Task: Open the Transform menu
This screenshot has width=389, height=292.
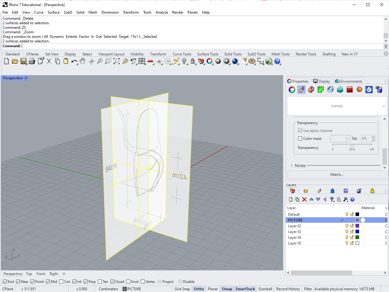Action: (131, 12)
